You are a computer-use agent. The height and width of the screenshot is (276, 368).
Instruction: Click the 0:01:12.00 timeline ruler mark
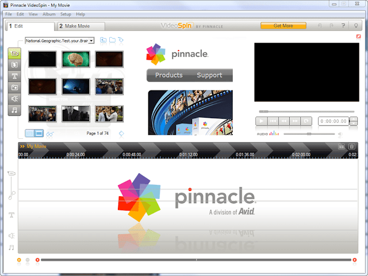[x=188, y=154]
